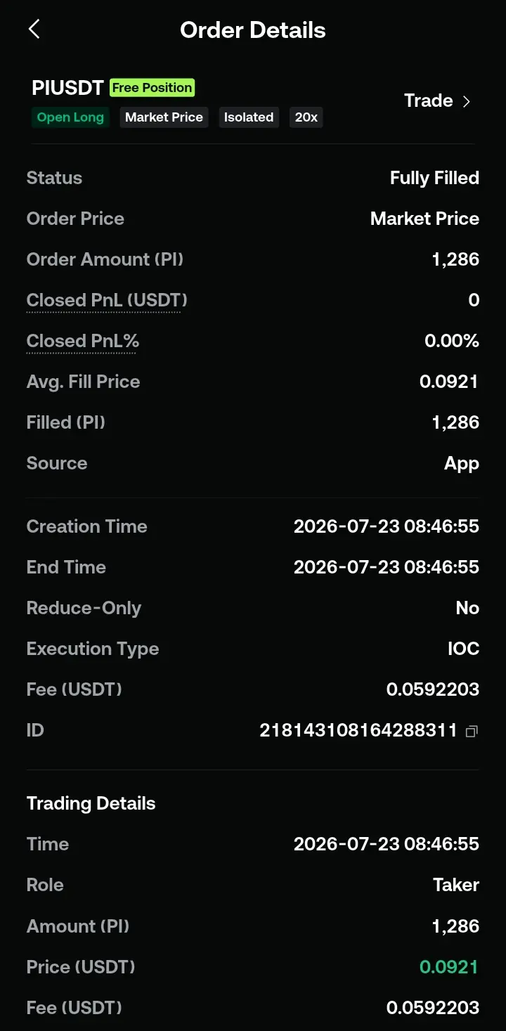Open the Trade chevron arrow
Image resolution: width=506 pixels, height=1031 pixels.
[466, 101]
